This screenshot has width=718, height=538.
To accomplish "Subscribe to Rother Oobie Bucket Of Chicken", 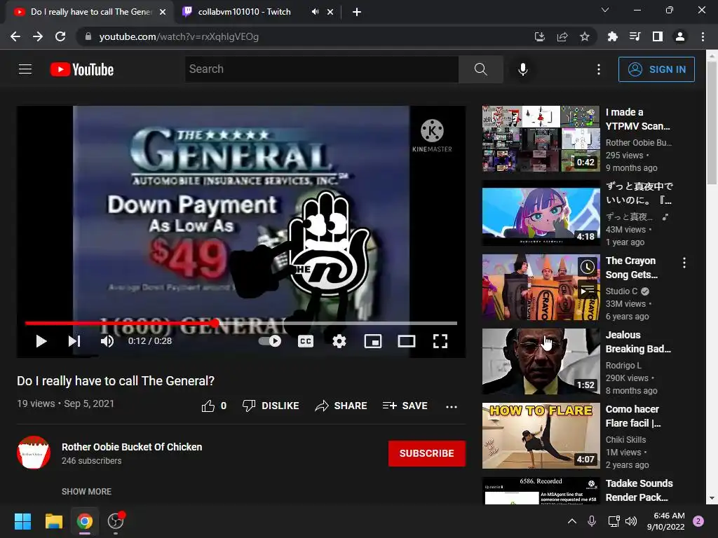I will pos(427,453).
